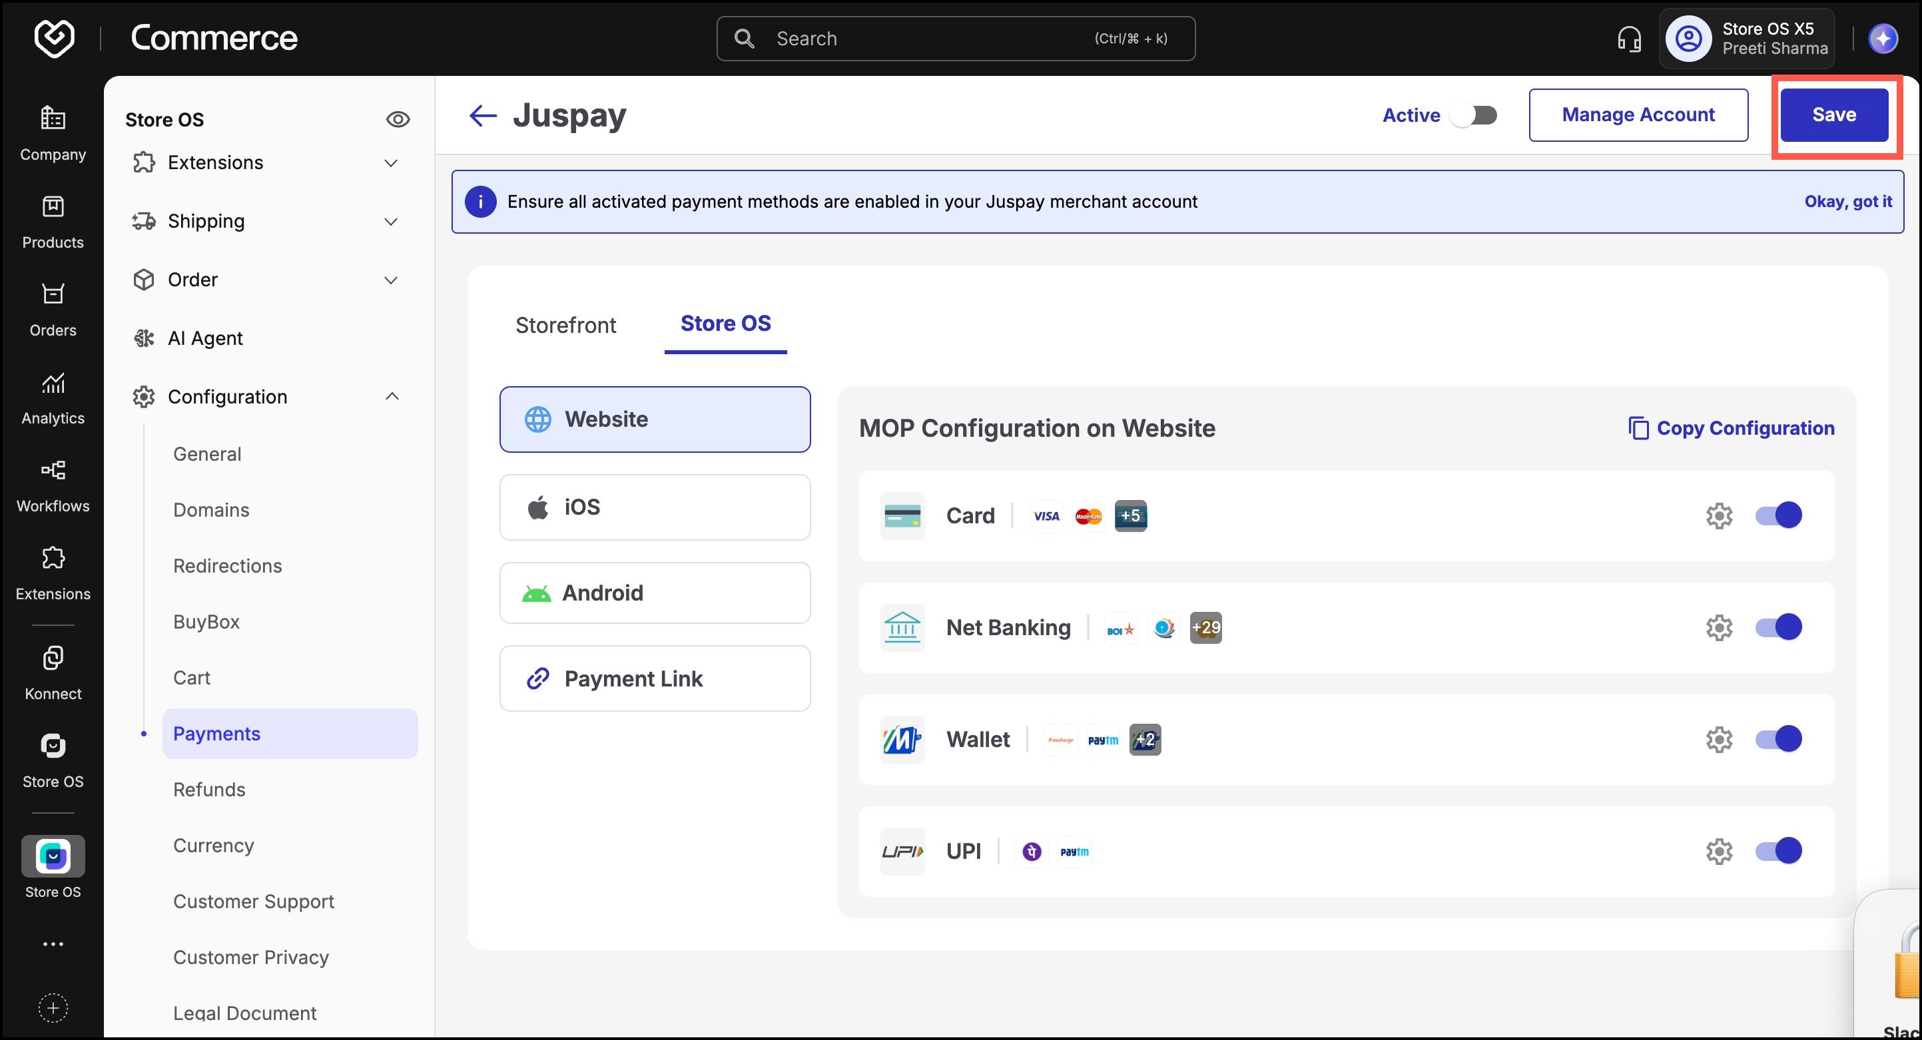Viewport: 1922px width, 1040px height.
Task: Open the highlighted blue Store OS app icon
Action: coord(53,856)
